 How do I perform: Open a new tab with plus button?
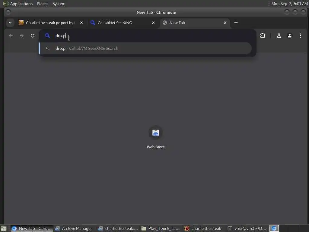tap(236, 23)
